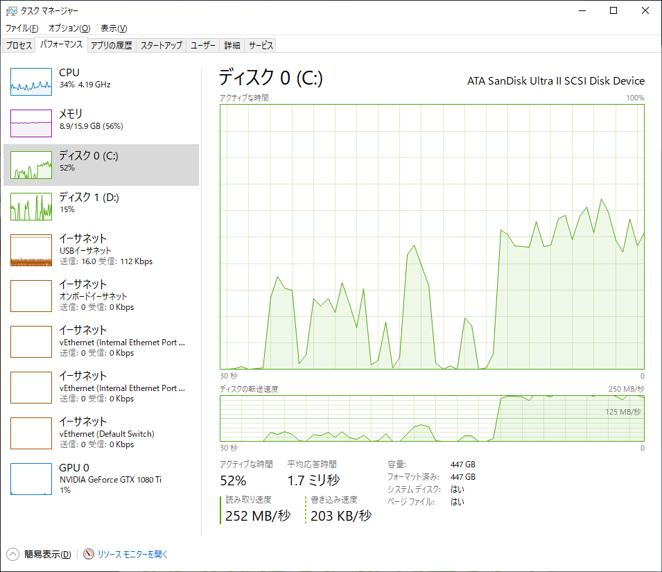Click the システム ディスク はい value
The image size is (662, 572).
458,489
